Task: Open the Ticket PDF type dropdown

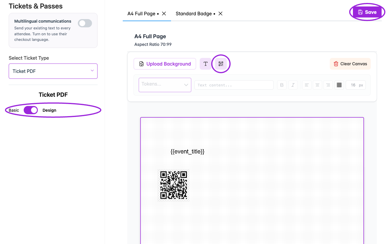Action: click(53, 71)
